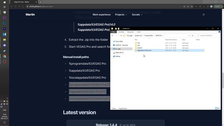Open the browser side panel icon
Viewport: 224px width, 126px height.
pos(208,6)
